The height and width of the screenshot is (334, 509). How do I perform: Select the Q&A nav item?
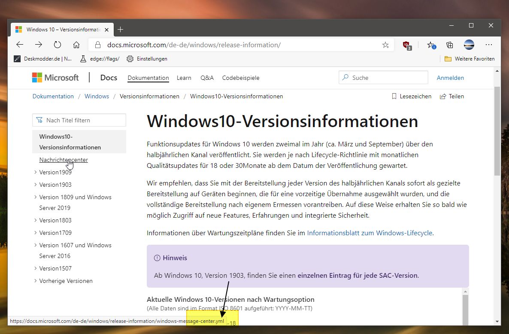[207, 78]
